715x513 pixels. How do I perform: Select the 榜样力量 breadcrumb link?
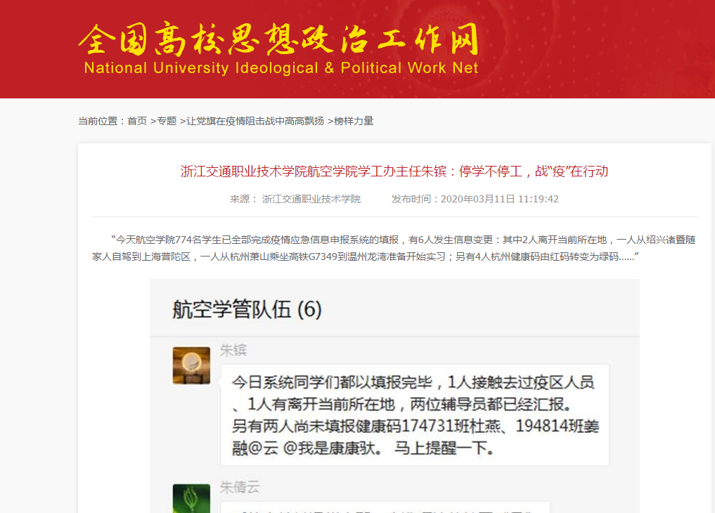coord(354,121)
